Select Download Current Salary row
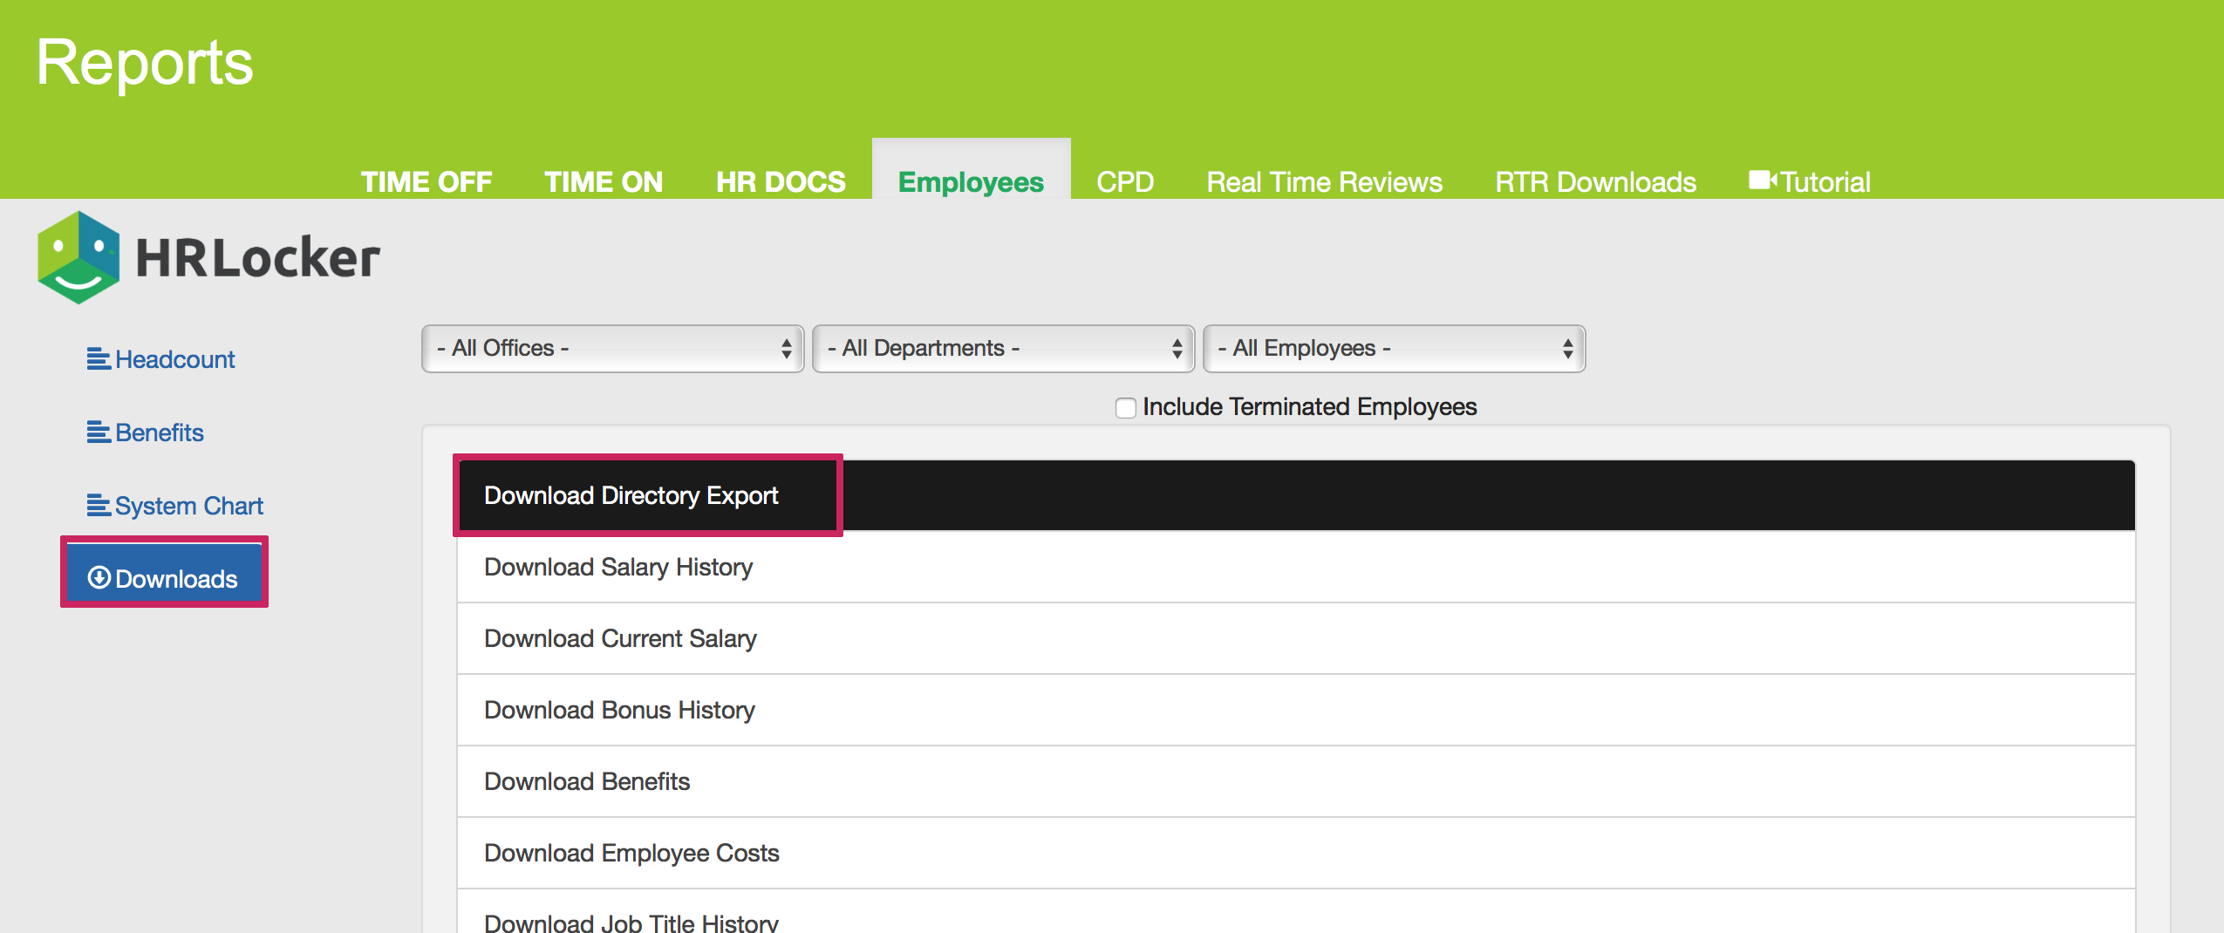Image resolution: width=2224 pixels, height=933 pixels. (x=620, y=638)
